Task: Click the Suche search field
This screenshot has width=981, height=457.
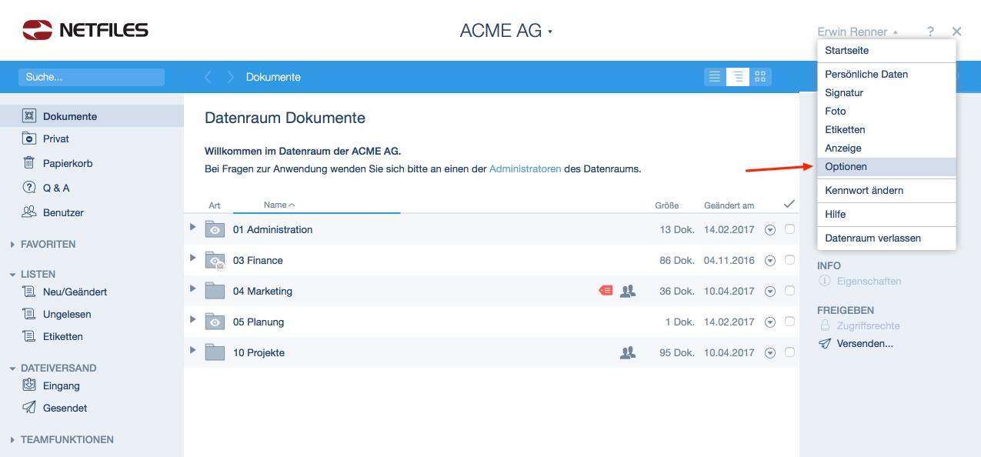Action: coord(92,77)
